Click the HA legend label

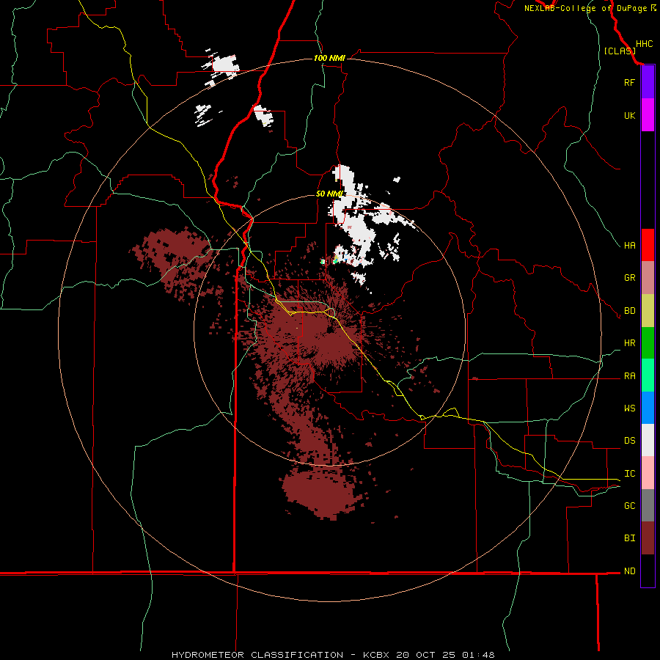(x=629, y=246)
